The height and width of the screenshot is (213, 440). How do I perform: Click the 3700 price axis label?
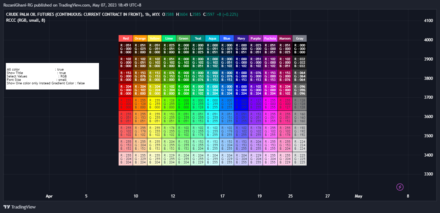429,97
